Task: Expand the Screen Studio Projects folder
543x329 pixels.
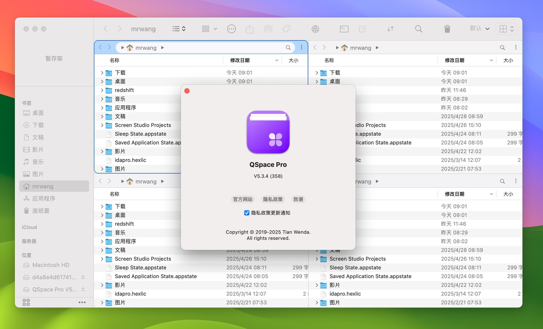Action: coord(102,125)
